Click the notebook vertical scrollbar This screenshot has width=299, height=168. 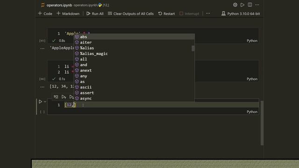(262, 123)
